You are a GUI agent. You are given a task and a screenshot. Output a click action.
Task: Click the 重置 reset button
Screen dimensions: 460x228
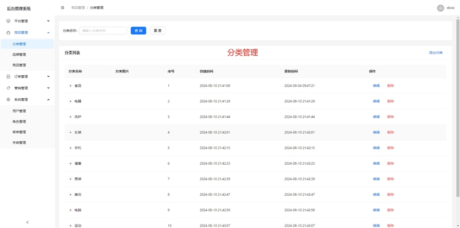click(x=158, y=31)
